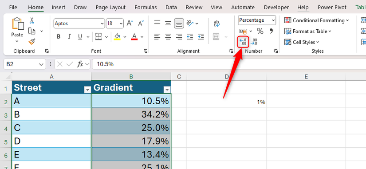The height and width of the screenshot is (169, 366).
Task: Switch to the Formulas tab
Action: 146,8
